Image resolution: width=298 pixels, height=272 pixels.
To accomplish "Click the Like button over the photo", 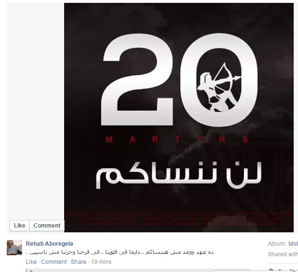I will [20, 226].
